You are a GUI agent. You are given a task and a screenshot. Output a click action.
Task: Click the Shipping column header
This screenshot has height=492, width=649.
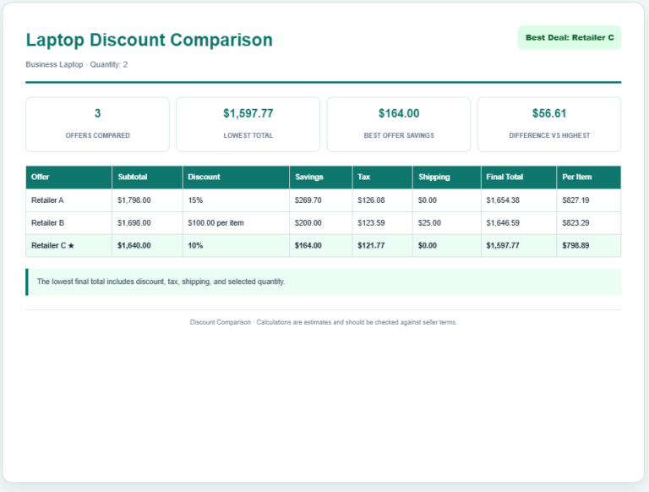pyautogui.click(x=447, y=178)
